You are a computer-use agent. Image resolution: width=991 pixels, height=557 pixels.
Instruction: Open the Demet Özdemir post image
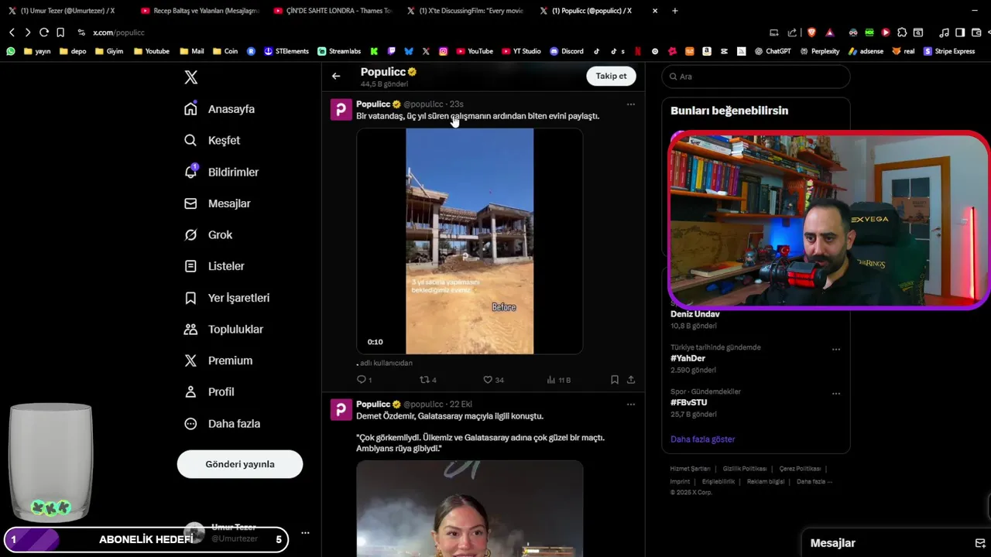(x=469, y=508)
